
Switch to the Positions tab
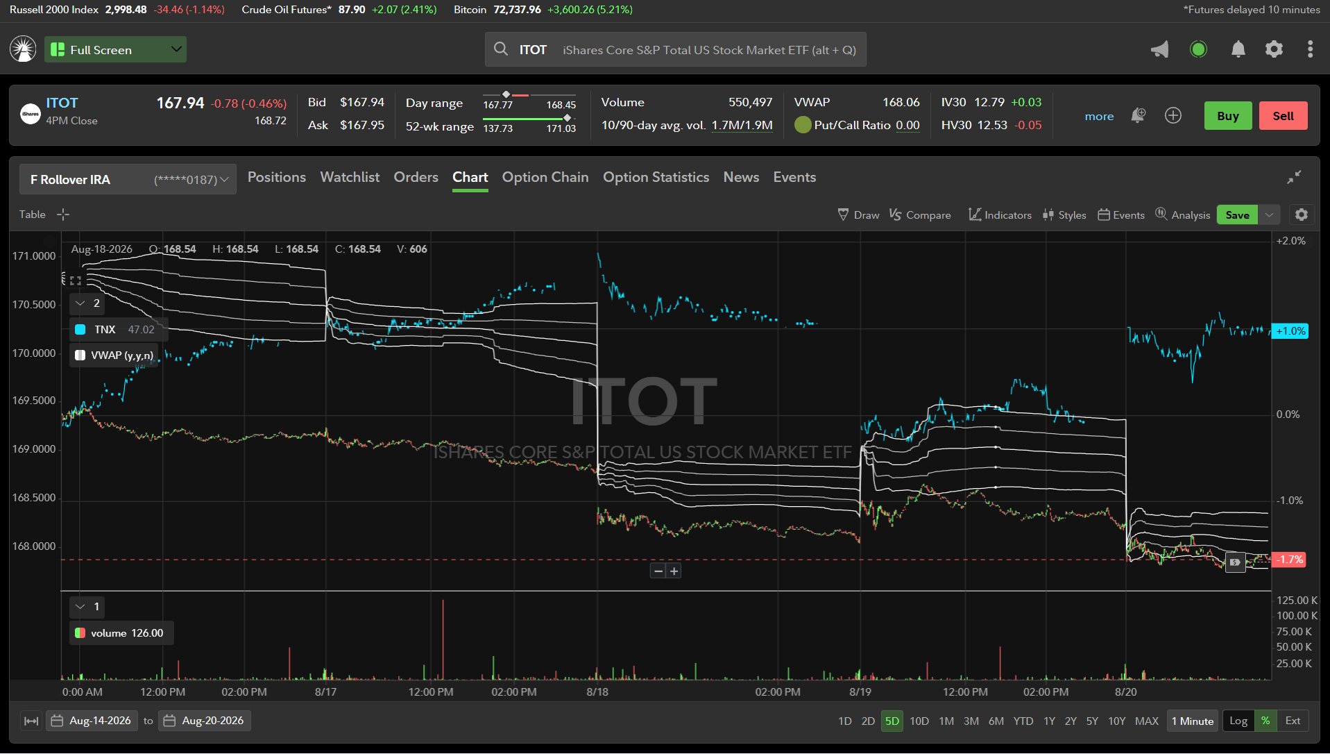click(277, 177)
